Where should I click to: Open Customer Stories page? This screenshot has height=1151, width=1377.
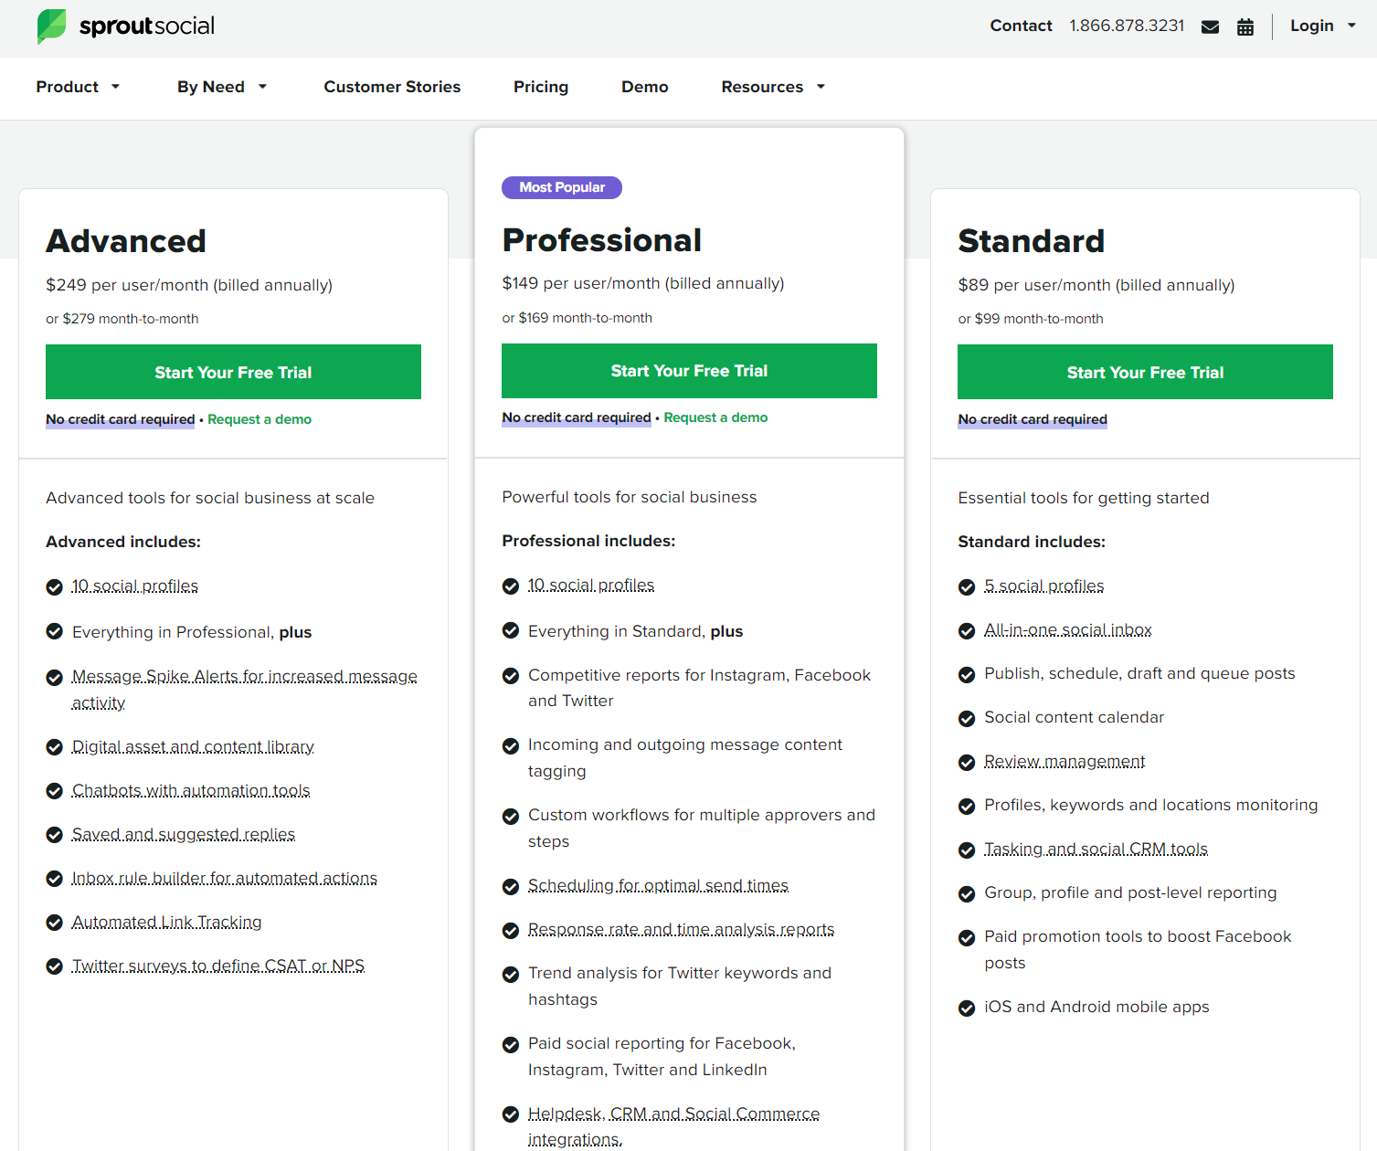(x=392, y=87)
